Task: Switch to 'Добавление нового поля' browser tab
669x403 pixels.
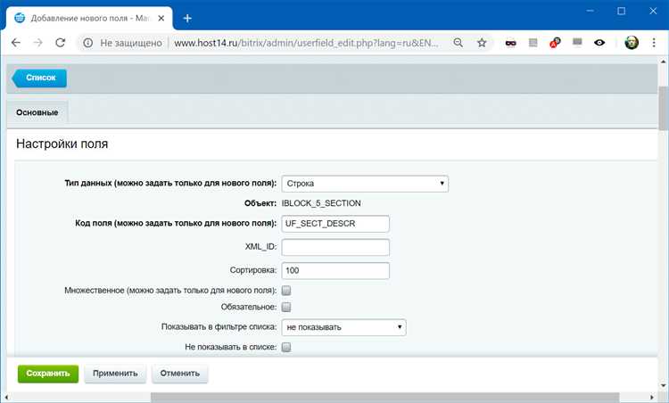Action: tap(89, 19)
